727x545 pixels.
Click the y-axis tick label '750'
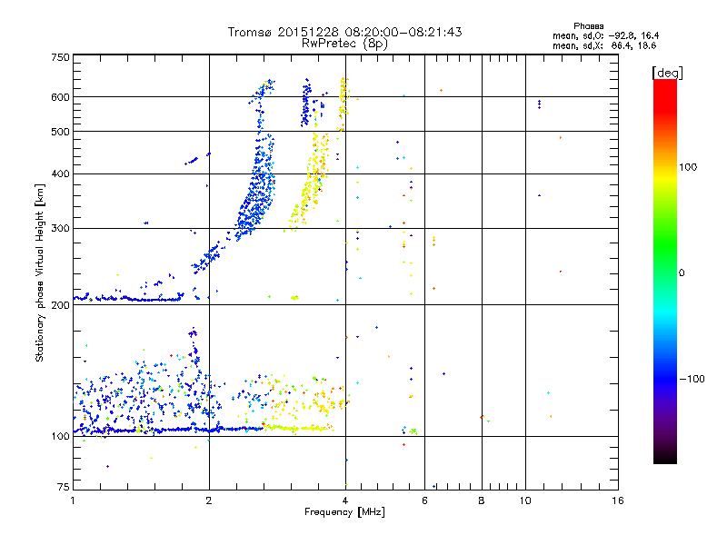(x=60, y=57)
